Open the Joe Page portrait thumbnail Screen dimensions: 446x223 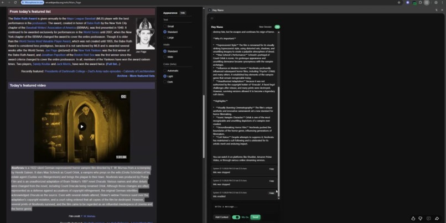(x=145, y=34)
